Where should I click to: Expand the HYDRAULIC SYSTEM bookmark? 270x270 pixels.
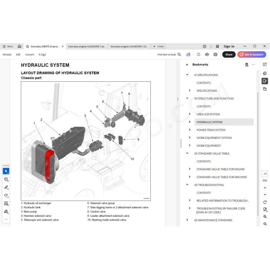(190, 122)
